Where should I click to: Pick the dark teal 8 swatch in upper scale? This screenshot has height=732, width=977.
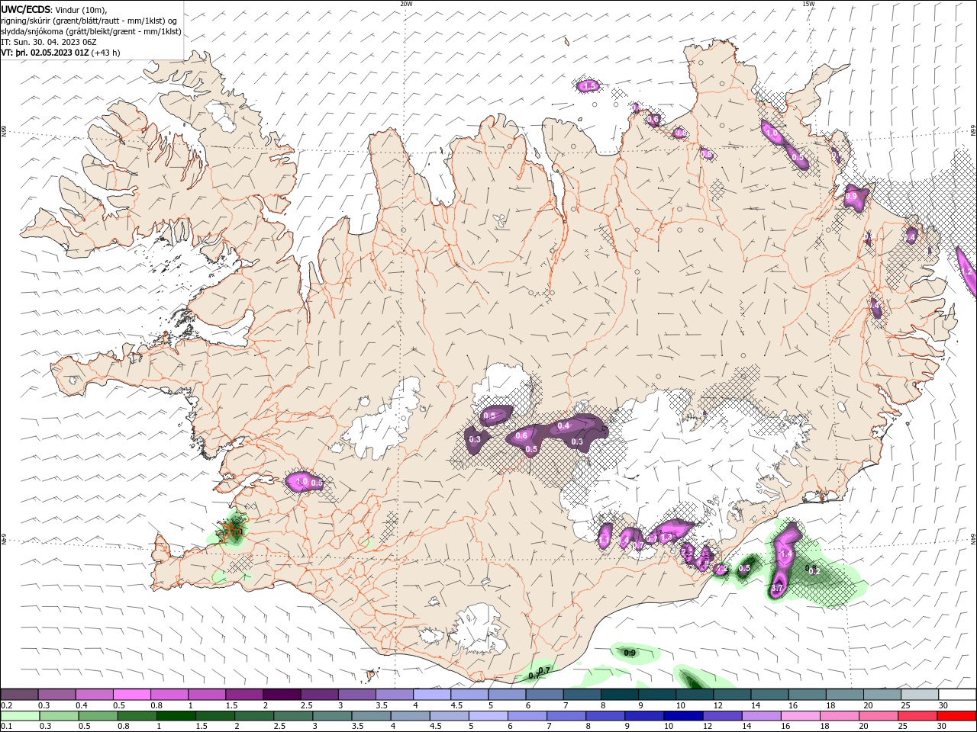pos(619,695)
